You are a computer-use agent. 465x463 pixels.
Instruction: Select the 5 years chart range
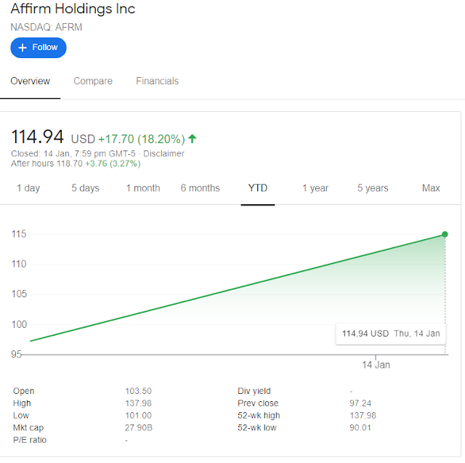[x=373, y=188]
